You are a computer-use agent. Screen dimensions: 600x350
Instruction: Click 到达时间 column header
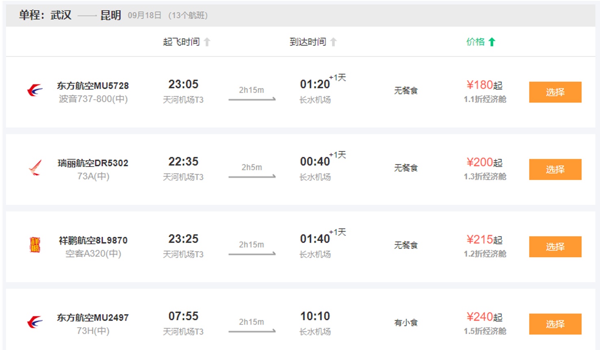point(308,42)
